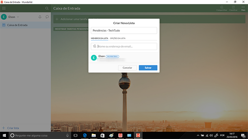Open the conversations speech bubble icon

pyautogui.click(x=47, y=17)
